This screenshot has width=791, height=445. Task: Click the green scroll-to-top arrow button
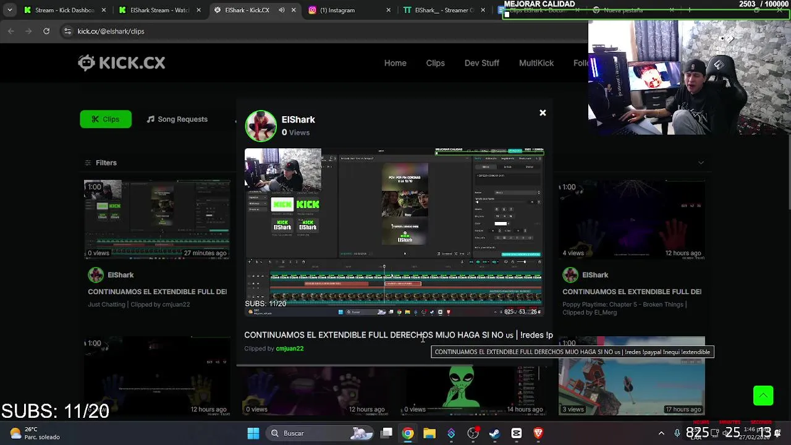[763, 396]
